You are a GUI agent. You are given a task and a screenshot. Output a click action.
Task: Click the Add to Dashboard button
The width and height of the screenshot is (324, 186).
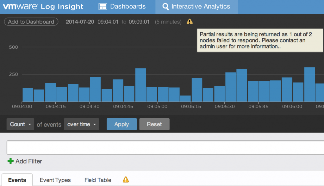tap(31, 22)
